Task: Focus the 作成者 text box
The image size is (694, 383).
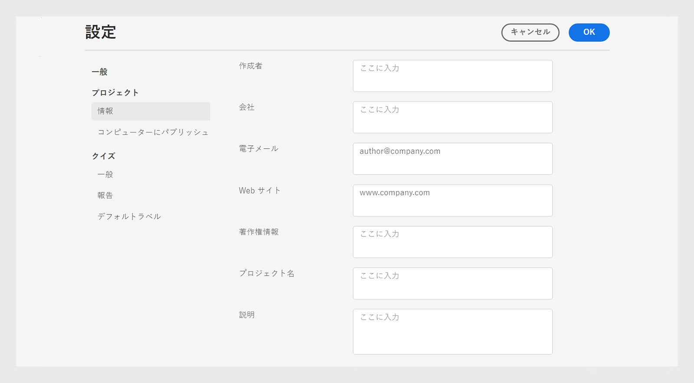Action: tap(452, 76)
